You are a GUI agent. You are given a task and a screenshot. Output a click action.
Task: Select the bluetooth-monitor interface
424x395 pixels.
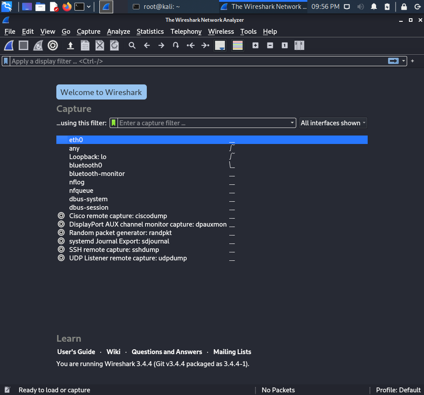(212, 174)
